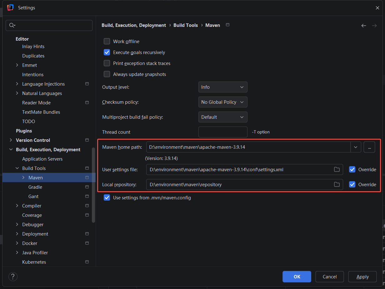Click project icon beside Maven tree row

tap(87, 177)
